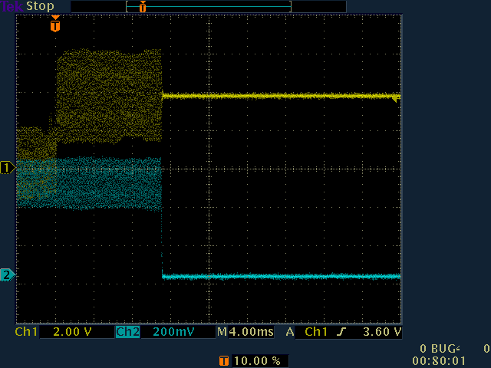Click the flat yellow Ch1 waveform trace

point(276,96)
